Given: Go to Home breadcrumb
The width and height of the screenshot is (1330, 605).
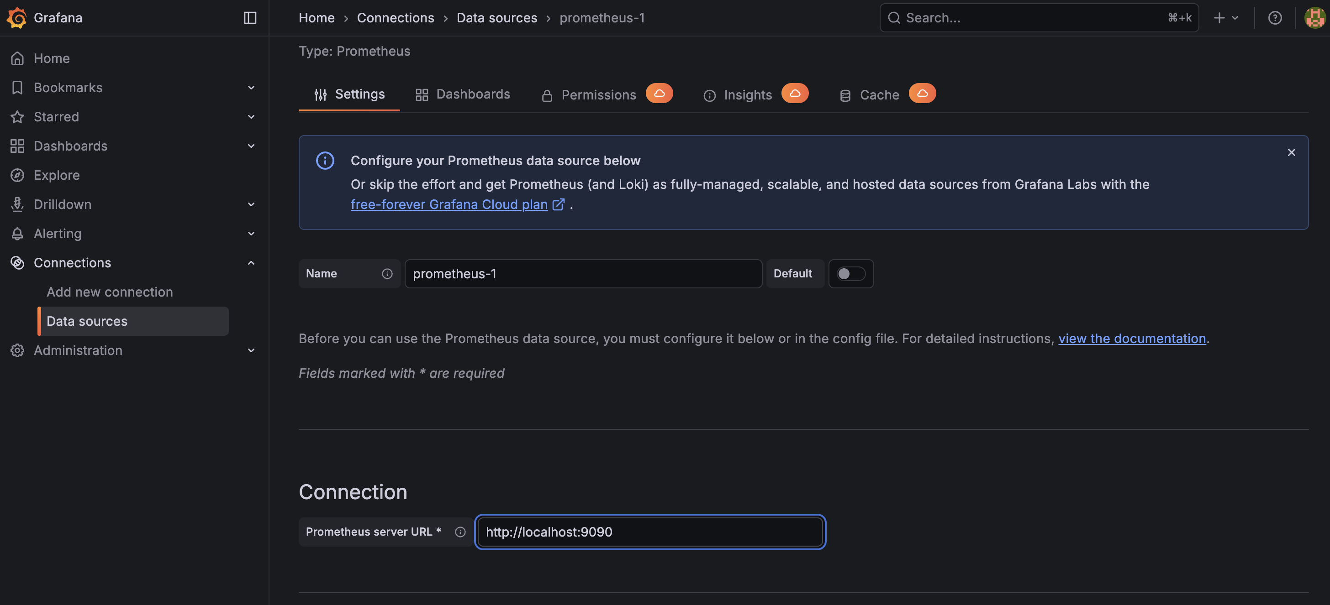Looking at the screenshot, I should (317, 18).
